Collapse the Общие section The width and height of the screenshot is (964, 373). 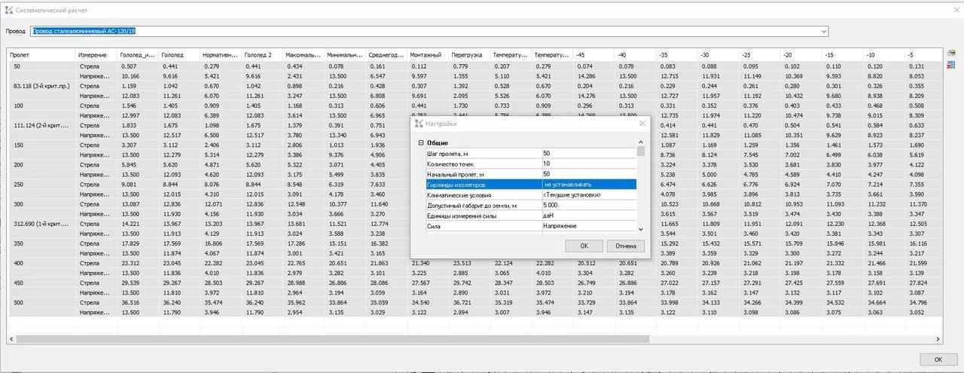pyautogui.click(x=420, y=142)
